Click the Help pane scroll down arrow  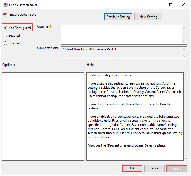(186, 158)
